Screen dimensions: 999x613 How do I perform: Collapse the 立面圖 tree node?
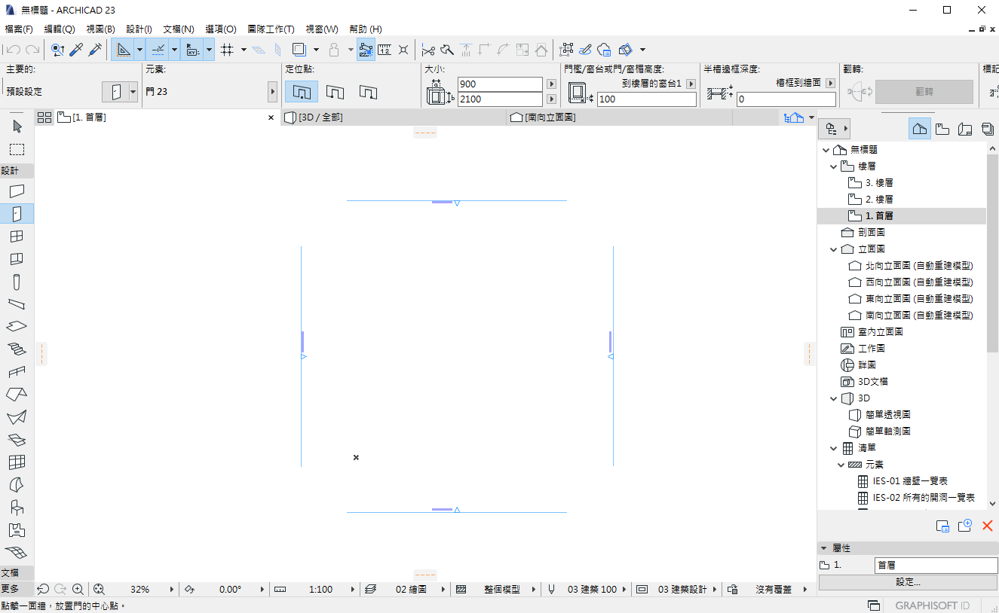pos(834,249)
